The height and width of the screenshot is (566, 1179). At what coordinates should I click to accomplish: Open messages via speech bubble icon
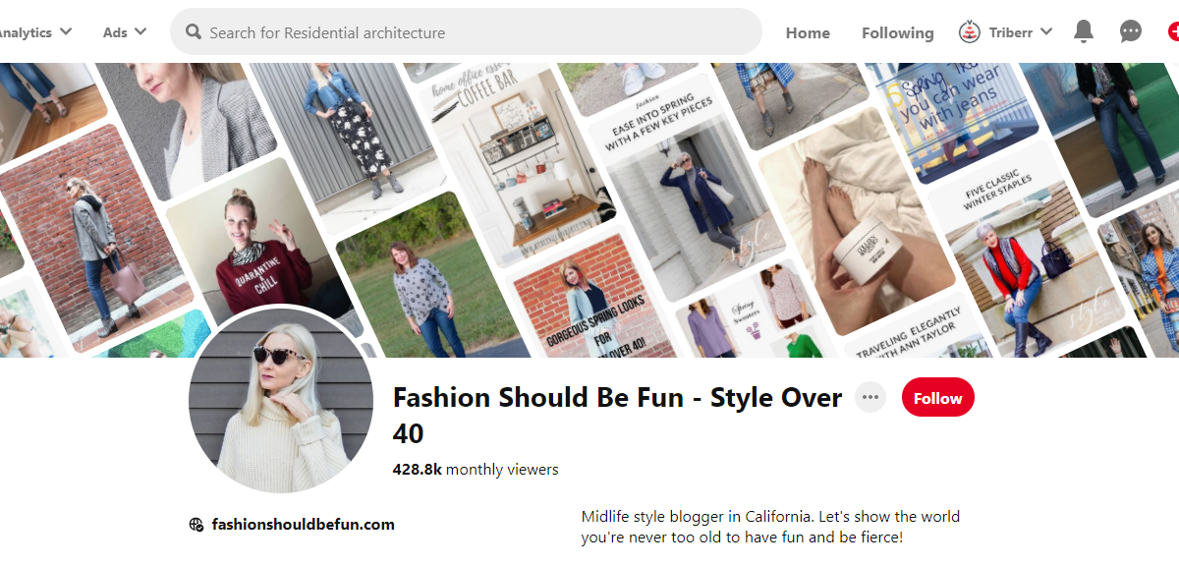pos(1131,31)
